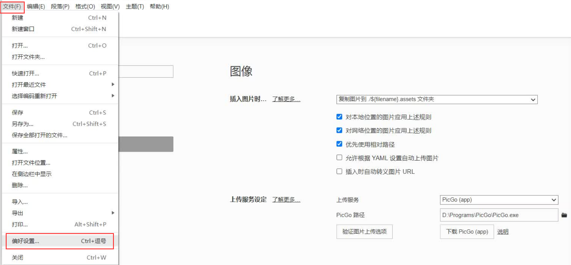Viewport: 571px width, 265px height.
Task: Select 打开文件夹... menu entry
Action: point(60,57)
